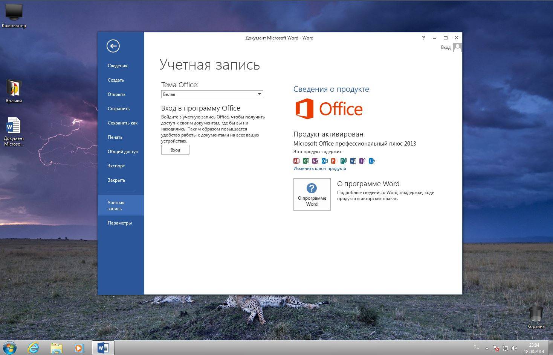Click Сохранить in the sidebar

121,109
